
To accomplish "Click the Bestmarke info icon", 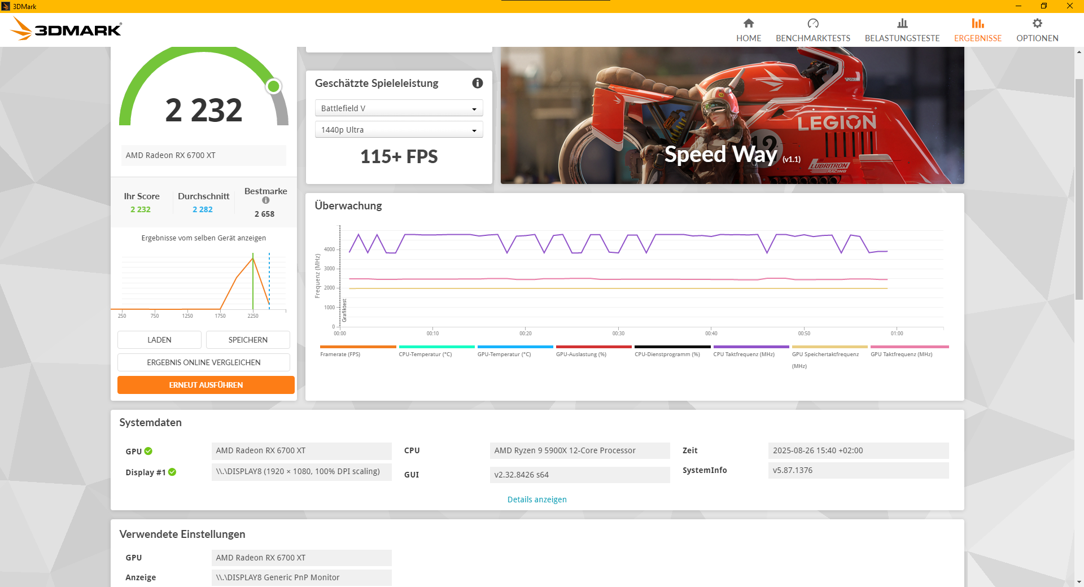I will click(x=266, y=200).
